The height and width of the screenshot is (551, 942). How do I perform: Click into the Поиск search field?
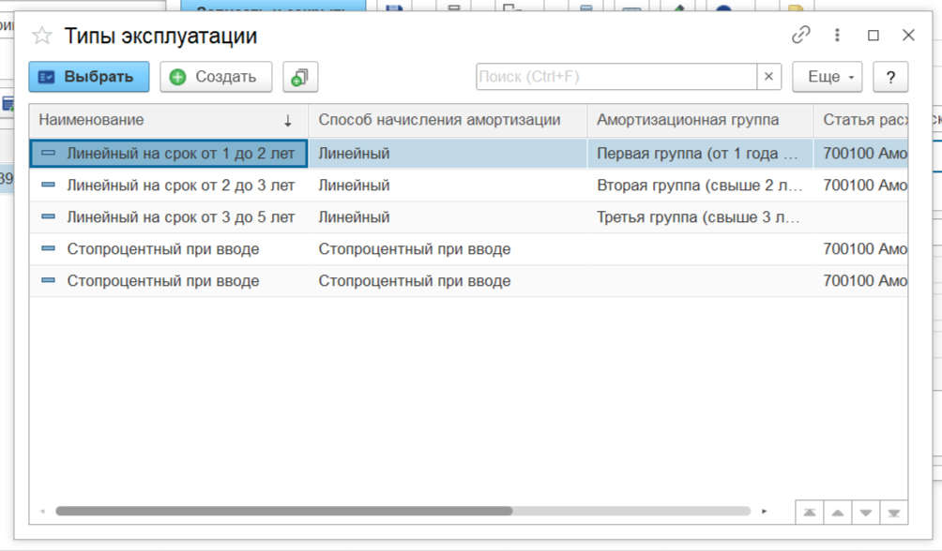click(x=615, y=77)
